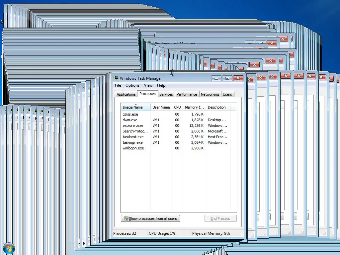Select the explorer.exe process row
The height and width of the screenshot is (255, 340).
tap(176, 126)
